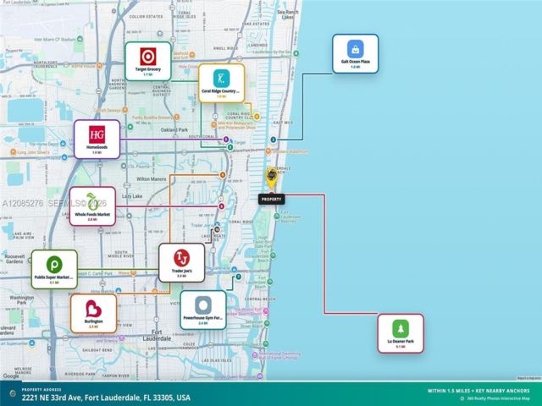Click the Wilton Manors map label
This screenshot has height=406, width=542.
[151, 179]
